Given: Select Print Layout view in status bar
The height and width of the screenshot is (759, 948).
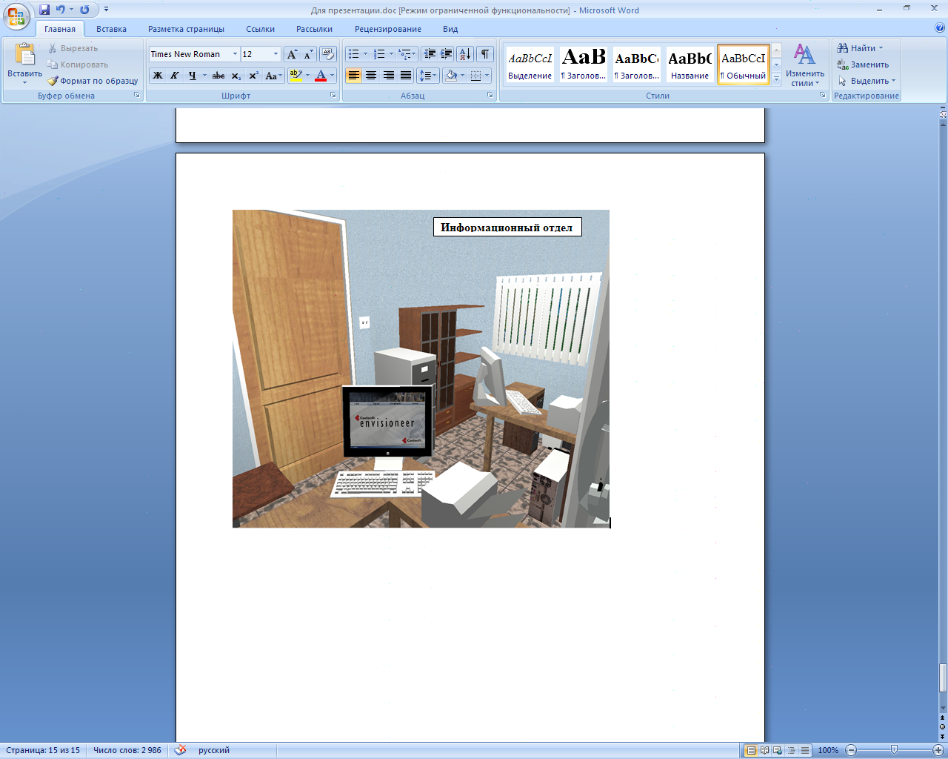Looking at the screenshot, I should click(x=751, y=750).
